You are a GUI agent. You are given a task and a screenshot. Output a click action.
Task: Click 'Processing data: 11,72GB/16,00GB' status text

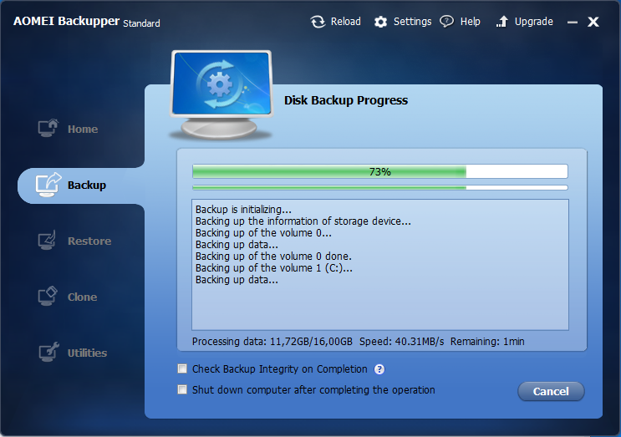pos(272,341)
